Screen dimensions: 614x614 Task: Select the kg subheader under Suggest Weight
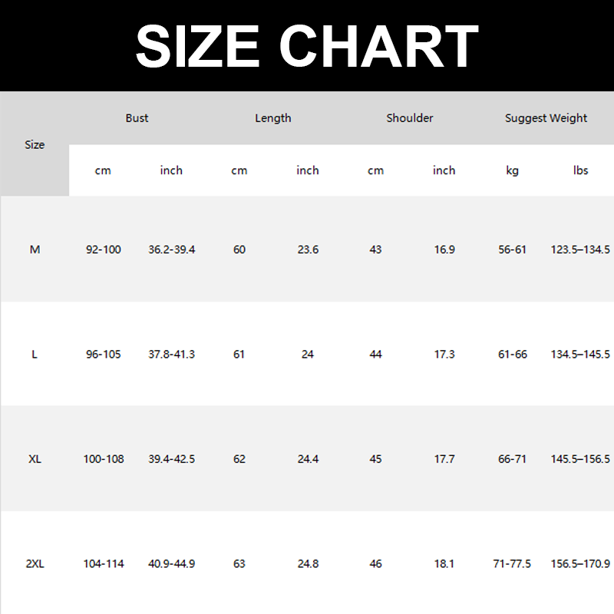pyautogui.click(x=512, y=170)
